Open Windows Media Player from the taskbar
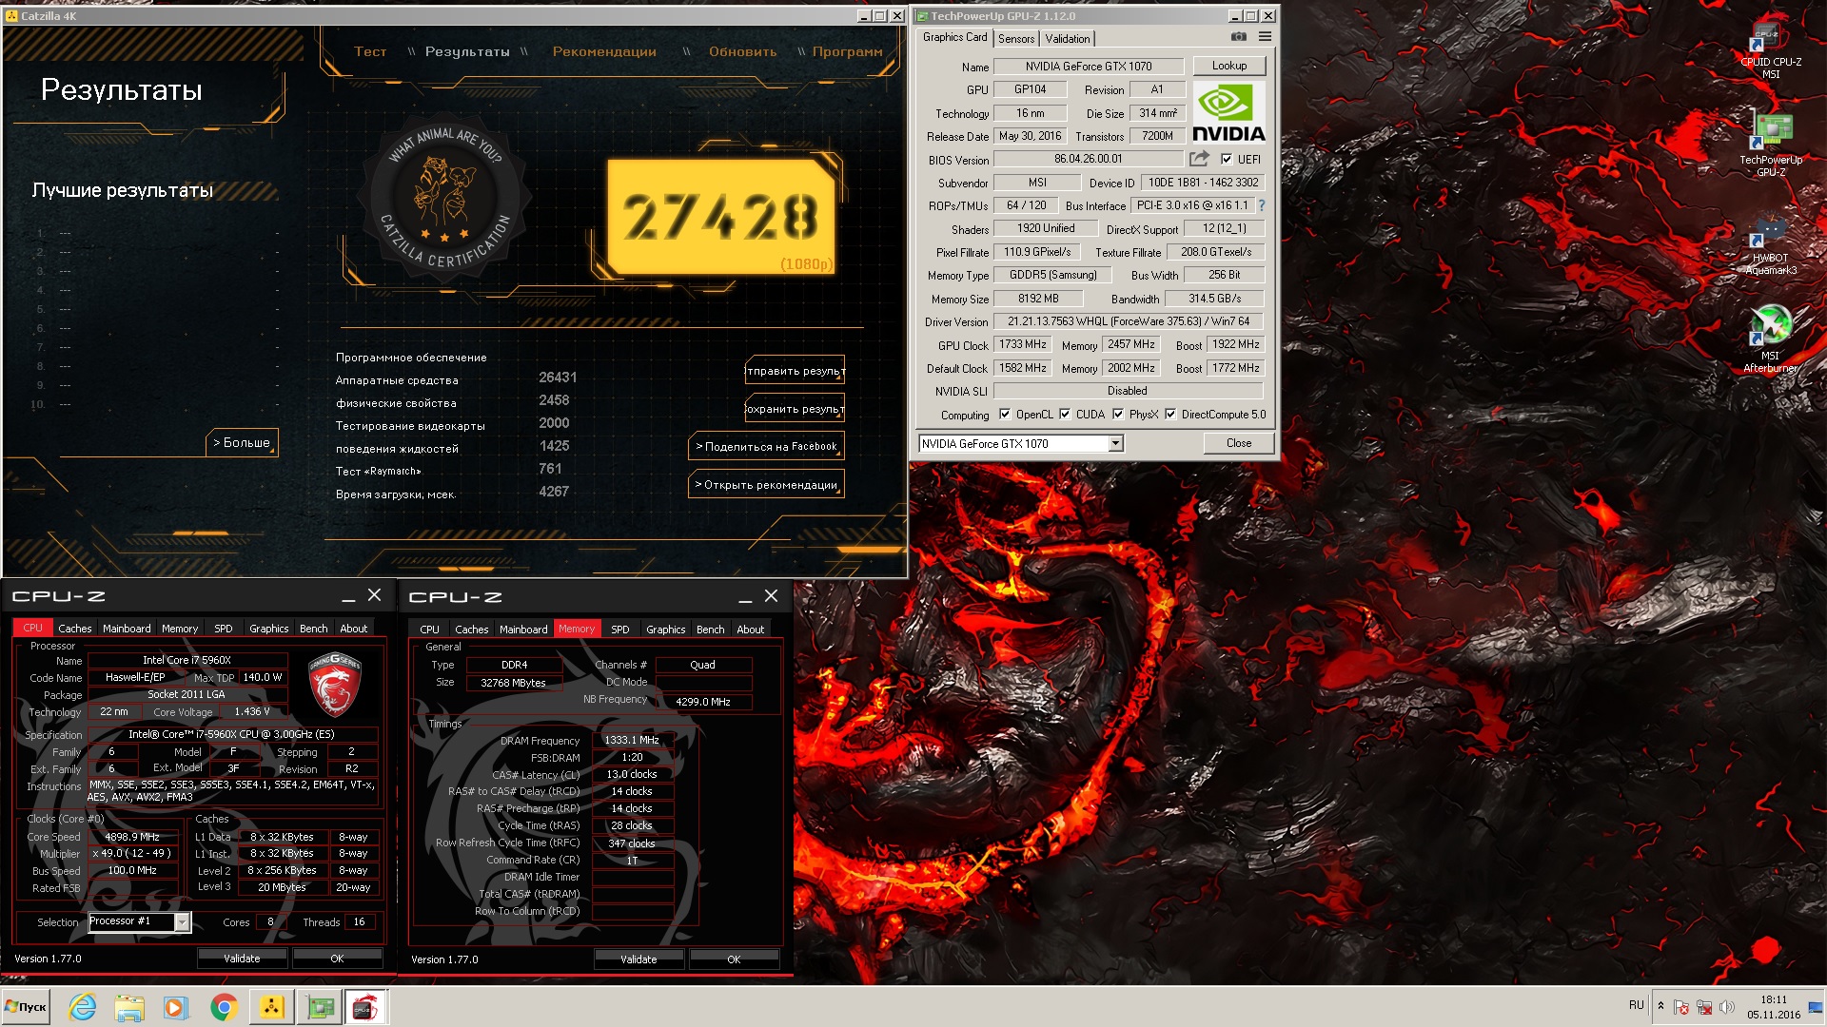This screenshot has height=1027, width=1827. [175, 1007]
